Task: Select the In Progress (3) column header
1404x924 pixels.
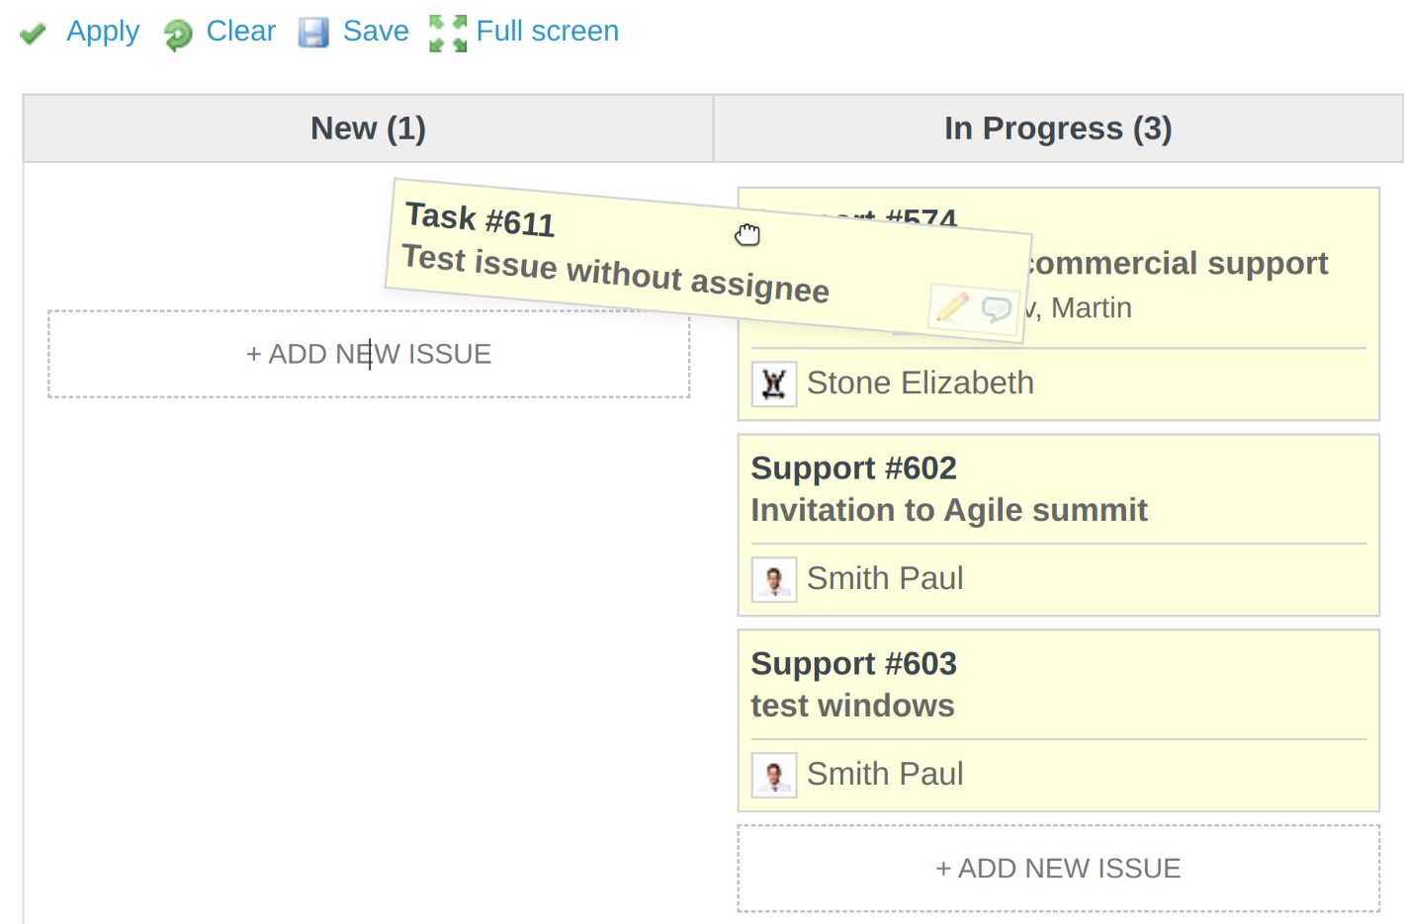Action: point(1057,127)
